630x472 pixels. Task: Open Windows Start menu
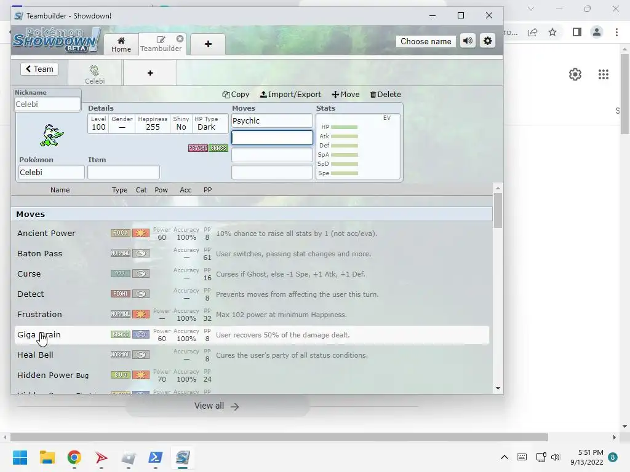20,457
